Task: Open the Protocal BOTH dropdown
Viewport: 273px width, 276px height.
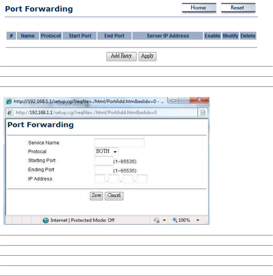Action: (x=106, y=151)
